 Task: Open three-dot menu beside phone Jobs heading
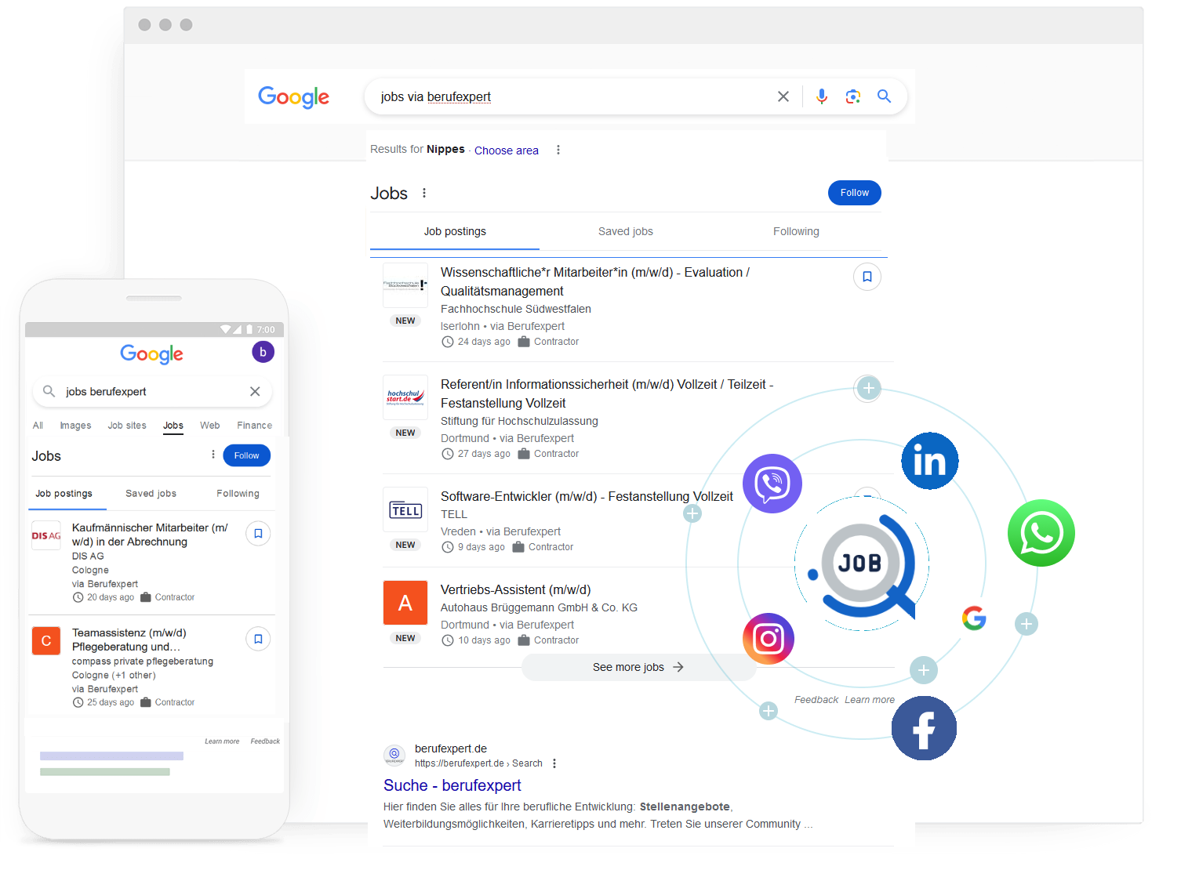(x=213, y=455)
